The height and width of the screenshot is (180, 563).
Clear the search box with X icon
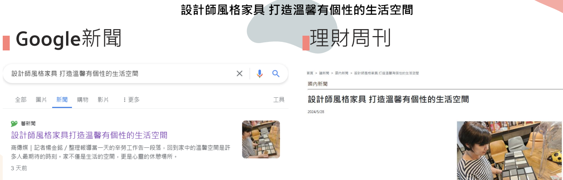click(x=240, y=74)
